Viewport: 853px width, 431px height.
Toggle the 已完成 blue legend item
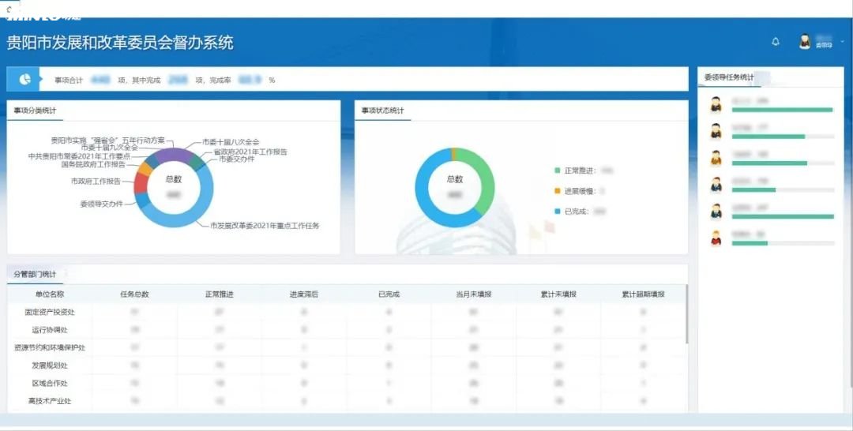(x=572, y=212)
